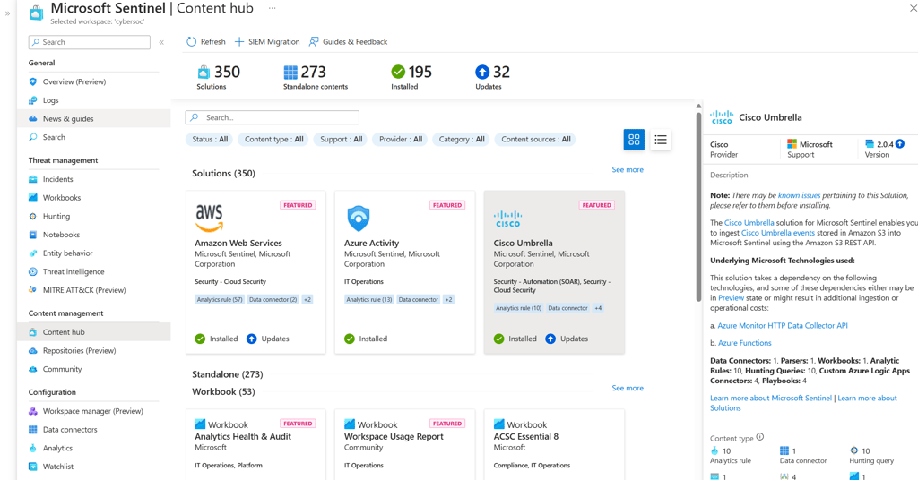Open the Workspace Usage Report workbook card
This screenshot has height=480, width=918.
[404, 444]
